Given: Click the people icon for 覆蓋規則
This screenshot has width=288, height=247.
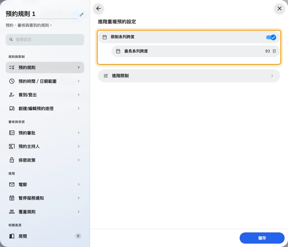Looking at the screenshot, I should tap(12, 212).
